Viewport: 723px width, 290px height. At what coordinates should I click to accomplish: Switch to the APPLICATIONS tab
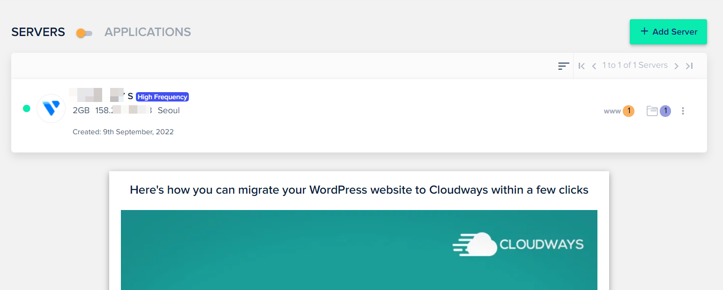[147, 32]
